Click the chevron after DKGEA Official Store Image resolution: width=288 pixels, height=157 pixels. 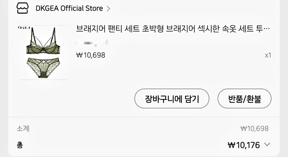108,9
